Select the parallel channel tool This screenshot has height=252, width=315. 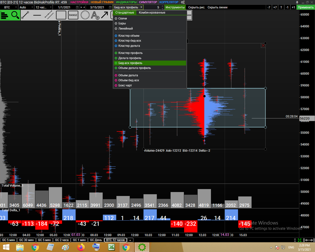point(49,15)
